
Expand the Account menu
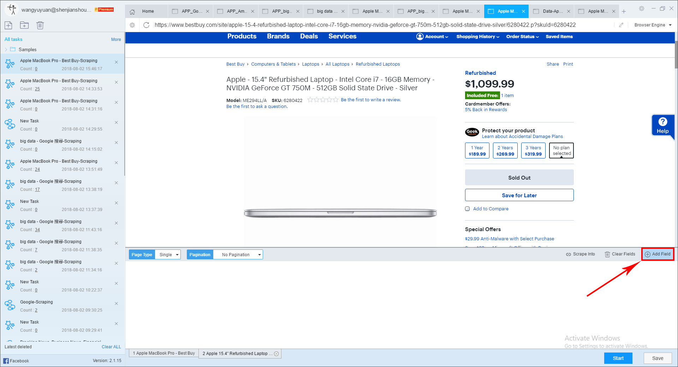pyautogui.click(x=436, y=37)
